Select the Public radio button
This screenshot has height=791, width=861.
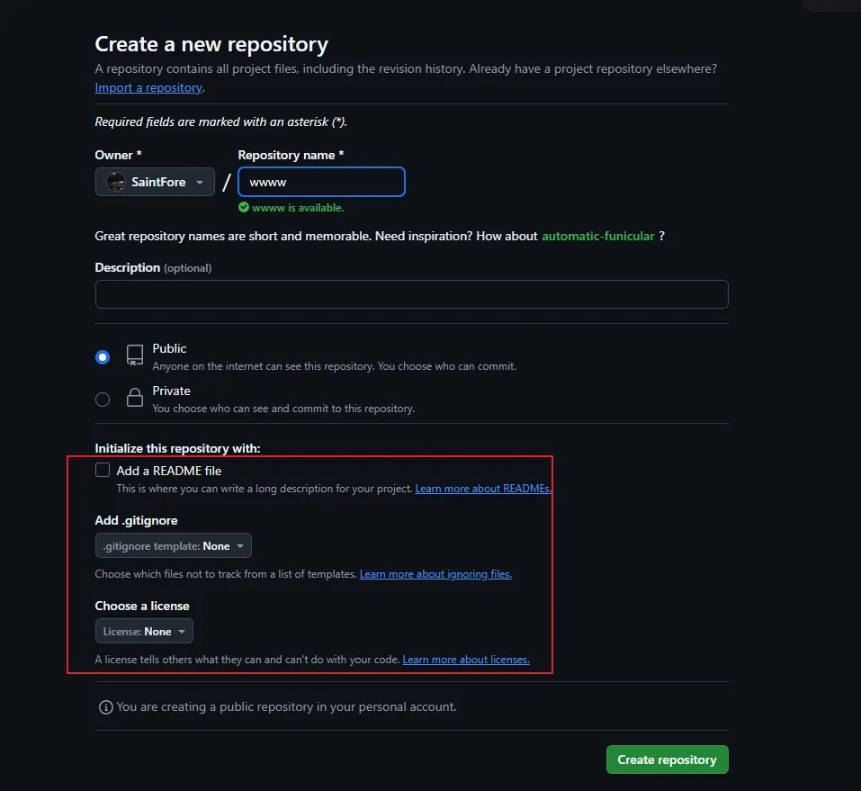pos(103,357)
